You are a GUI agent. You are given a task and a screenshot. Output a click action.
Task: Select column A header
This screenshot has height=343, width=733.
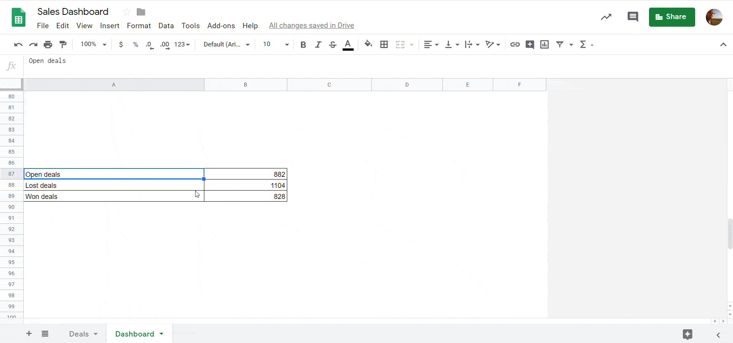coord(114,85)
